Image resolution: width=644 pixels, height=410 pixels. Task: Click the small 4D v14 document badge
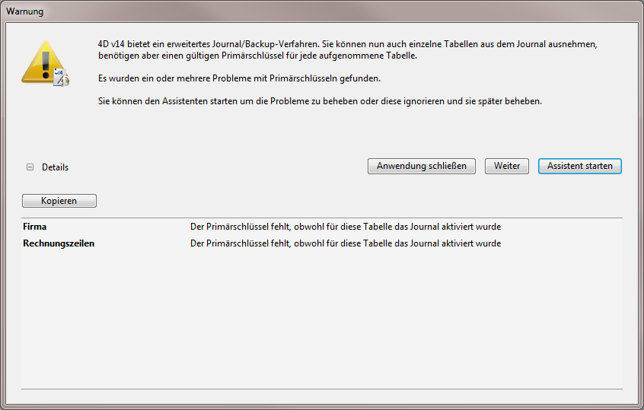pos(62,76)
